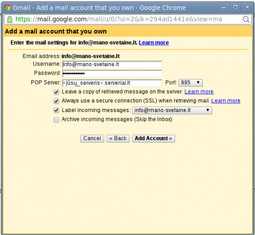Click the bold email address info@mano-svetaine.lt text
Viewport: 255px width, 235px height.
[x=91, y=56]
